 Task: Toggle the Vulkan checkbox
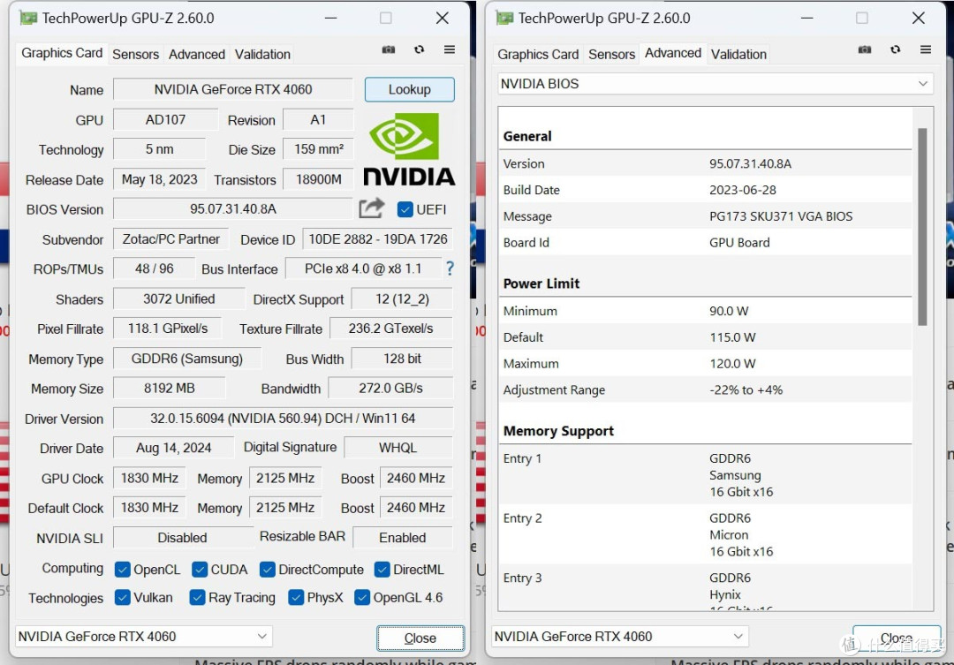point(122,598)
